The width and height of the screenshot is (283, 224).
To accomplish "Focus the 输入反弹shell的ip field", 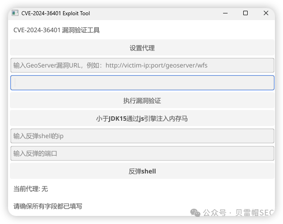I will point(142,136).
